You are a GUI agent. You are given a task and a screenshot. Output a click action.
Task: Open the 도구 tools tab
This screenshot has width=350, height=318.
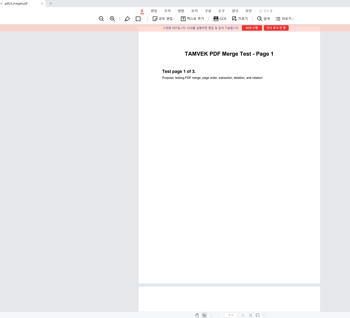221,11
